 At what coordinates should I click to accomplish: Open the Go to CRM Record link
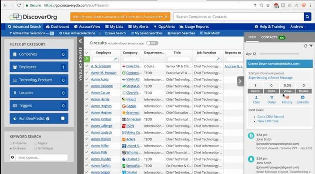[270, 117]
